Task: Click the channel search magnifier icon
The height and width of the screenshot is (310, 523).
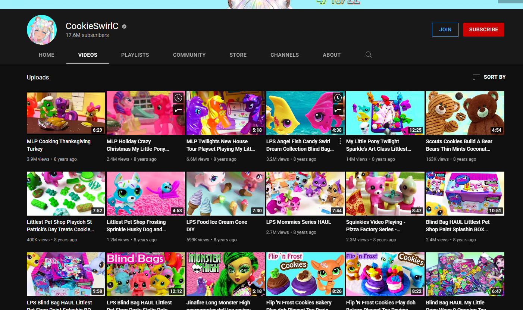Action: 369,55
